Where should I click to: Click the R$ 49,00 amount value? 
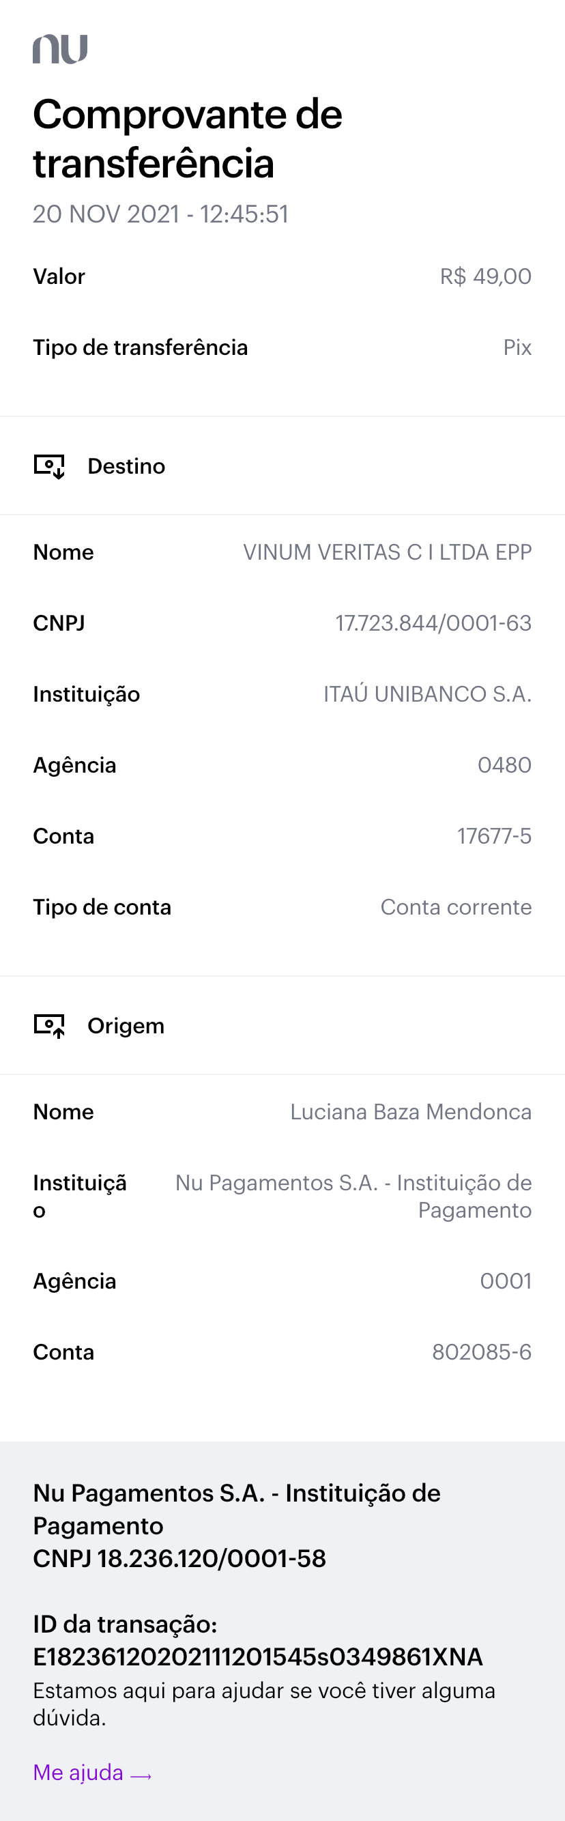click(485, 276)
